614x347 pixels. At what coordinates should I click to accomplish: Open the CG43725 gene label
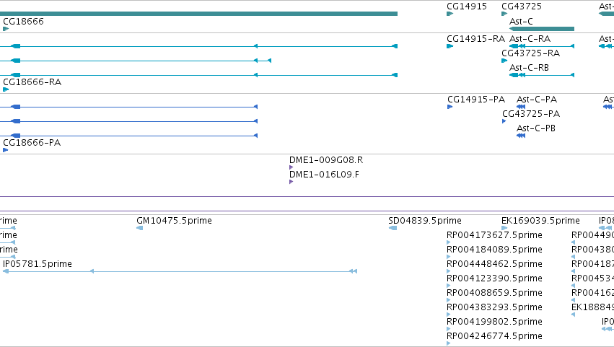522,6
